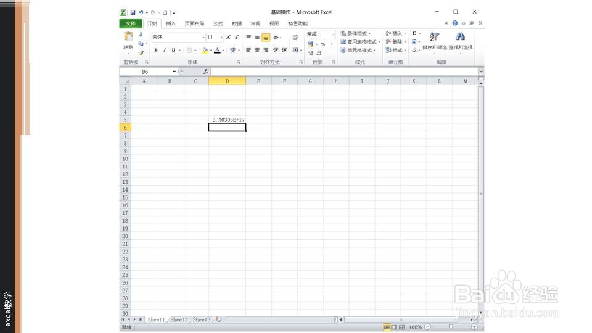Image resolution: width=592 pixels, height=333 pixels.
Task: Click the Decrease Font Size icon
Action: (x=237, y=37)
